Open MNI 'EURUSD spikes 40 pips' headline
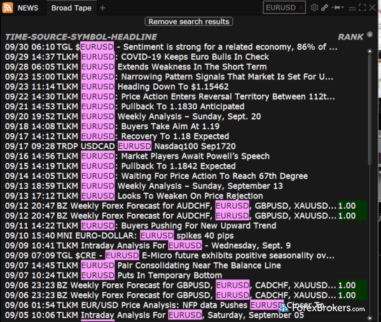Viewport: 381px width, 322px height. [x=120, y=235]
